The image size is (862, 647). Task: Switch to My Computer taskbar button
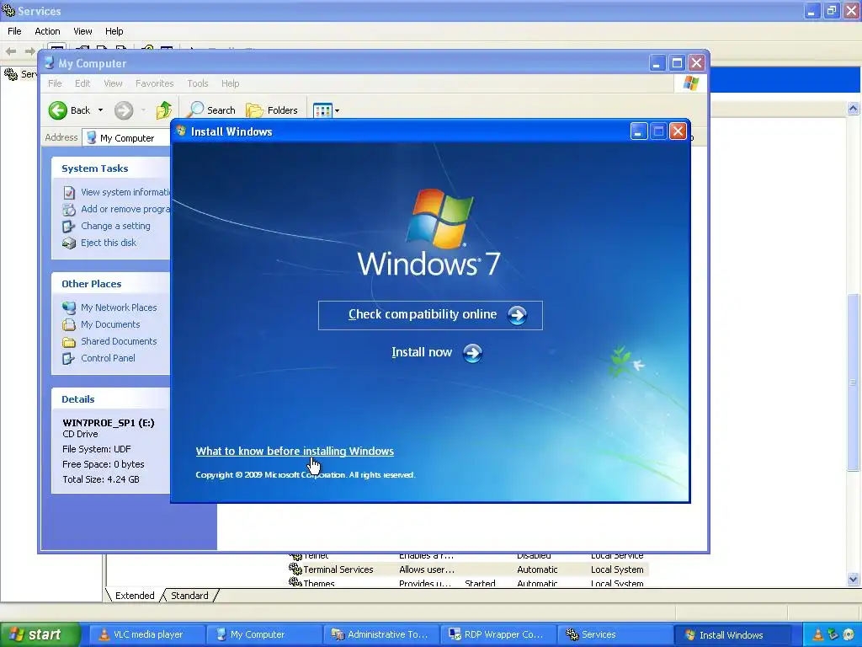263,634
